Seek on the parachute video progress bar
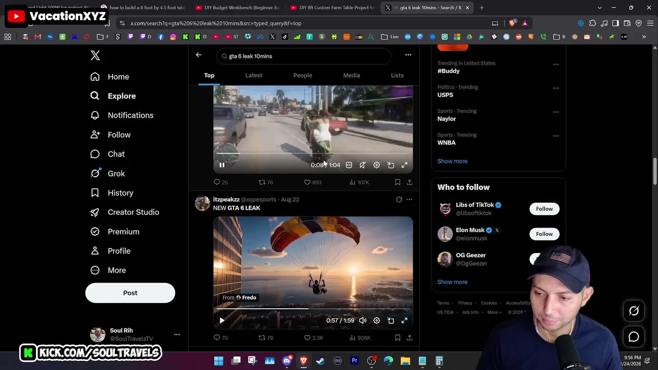The height and width of the screenshot is (370, 658). pos(313,309)
